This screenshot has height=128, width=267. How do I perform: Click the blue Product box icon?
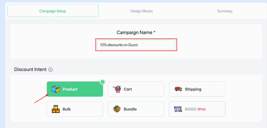click(x=56, y=89)
